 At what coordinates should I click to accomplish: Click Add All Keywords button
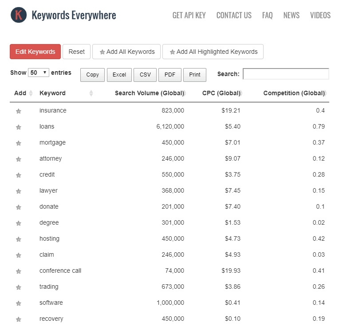click(126, 52)
